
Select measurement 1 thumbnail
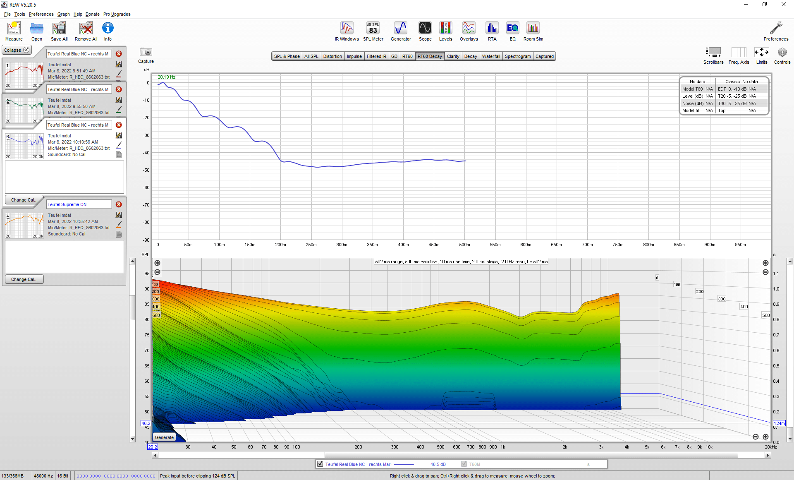click(x=24, y=75)
